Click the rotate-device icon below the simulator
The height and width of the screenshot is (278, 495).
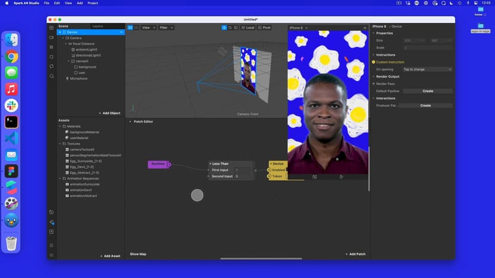coord(341,177)
